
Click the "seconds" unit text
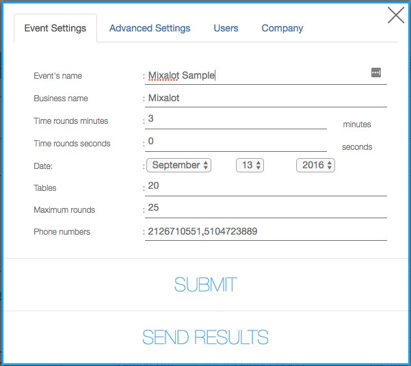click(x=357, y=147)
